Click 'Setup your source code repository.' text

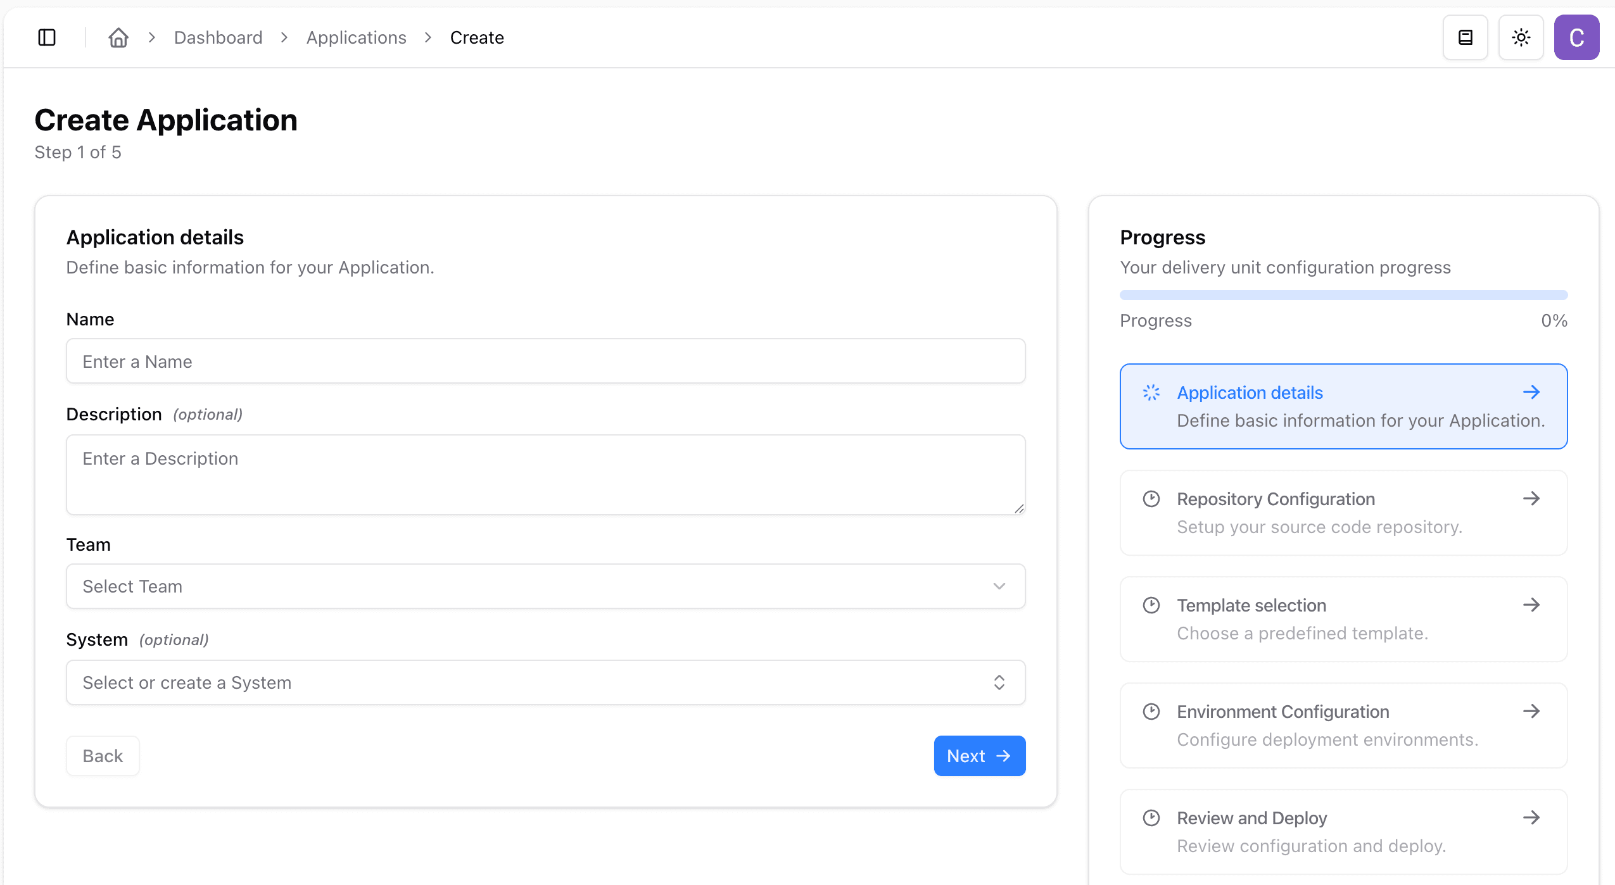(x=1320, y=527)
